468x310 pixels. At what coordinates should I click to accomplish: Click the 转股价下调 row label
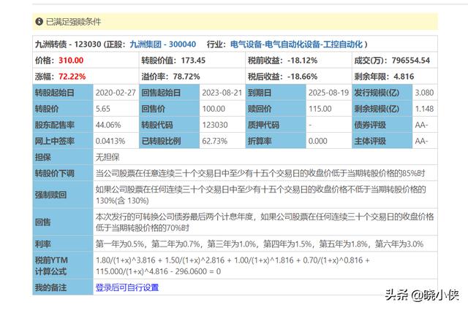63,173
